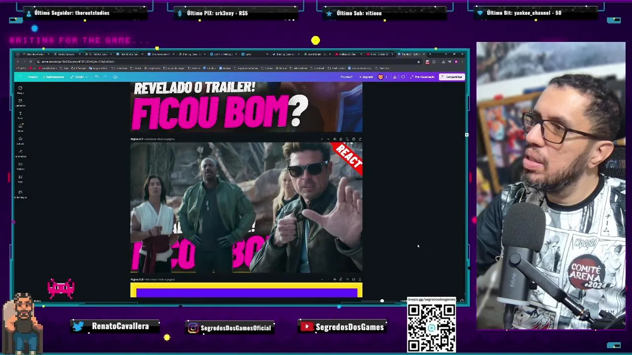Open the Redimensionar resize menu
This screenshot has height=355, width=632.
[x=54, y=77]
